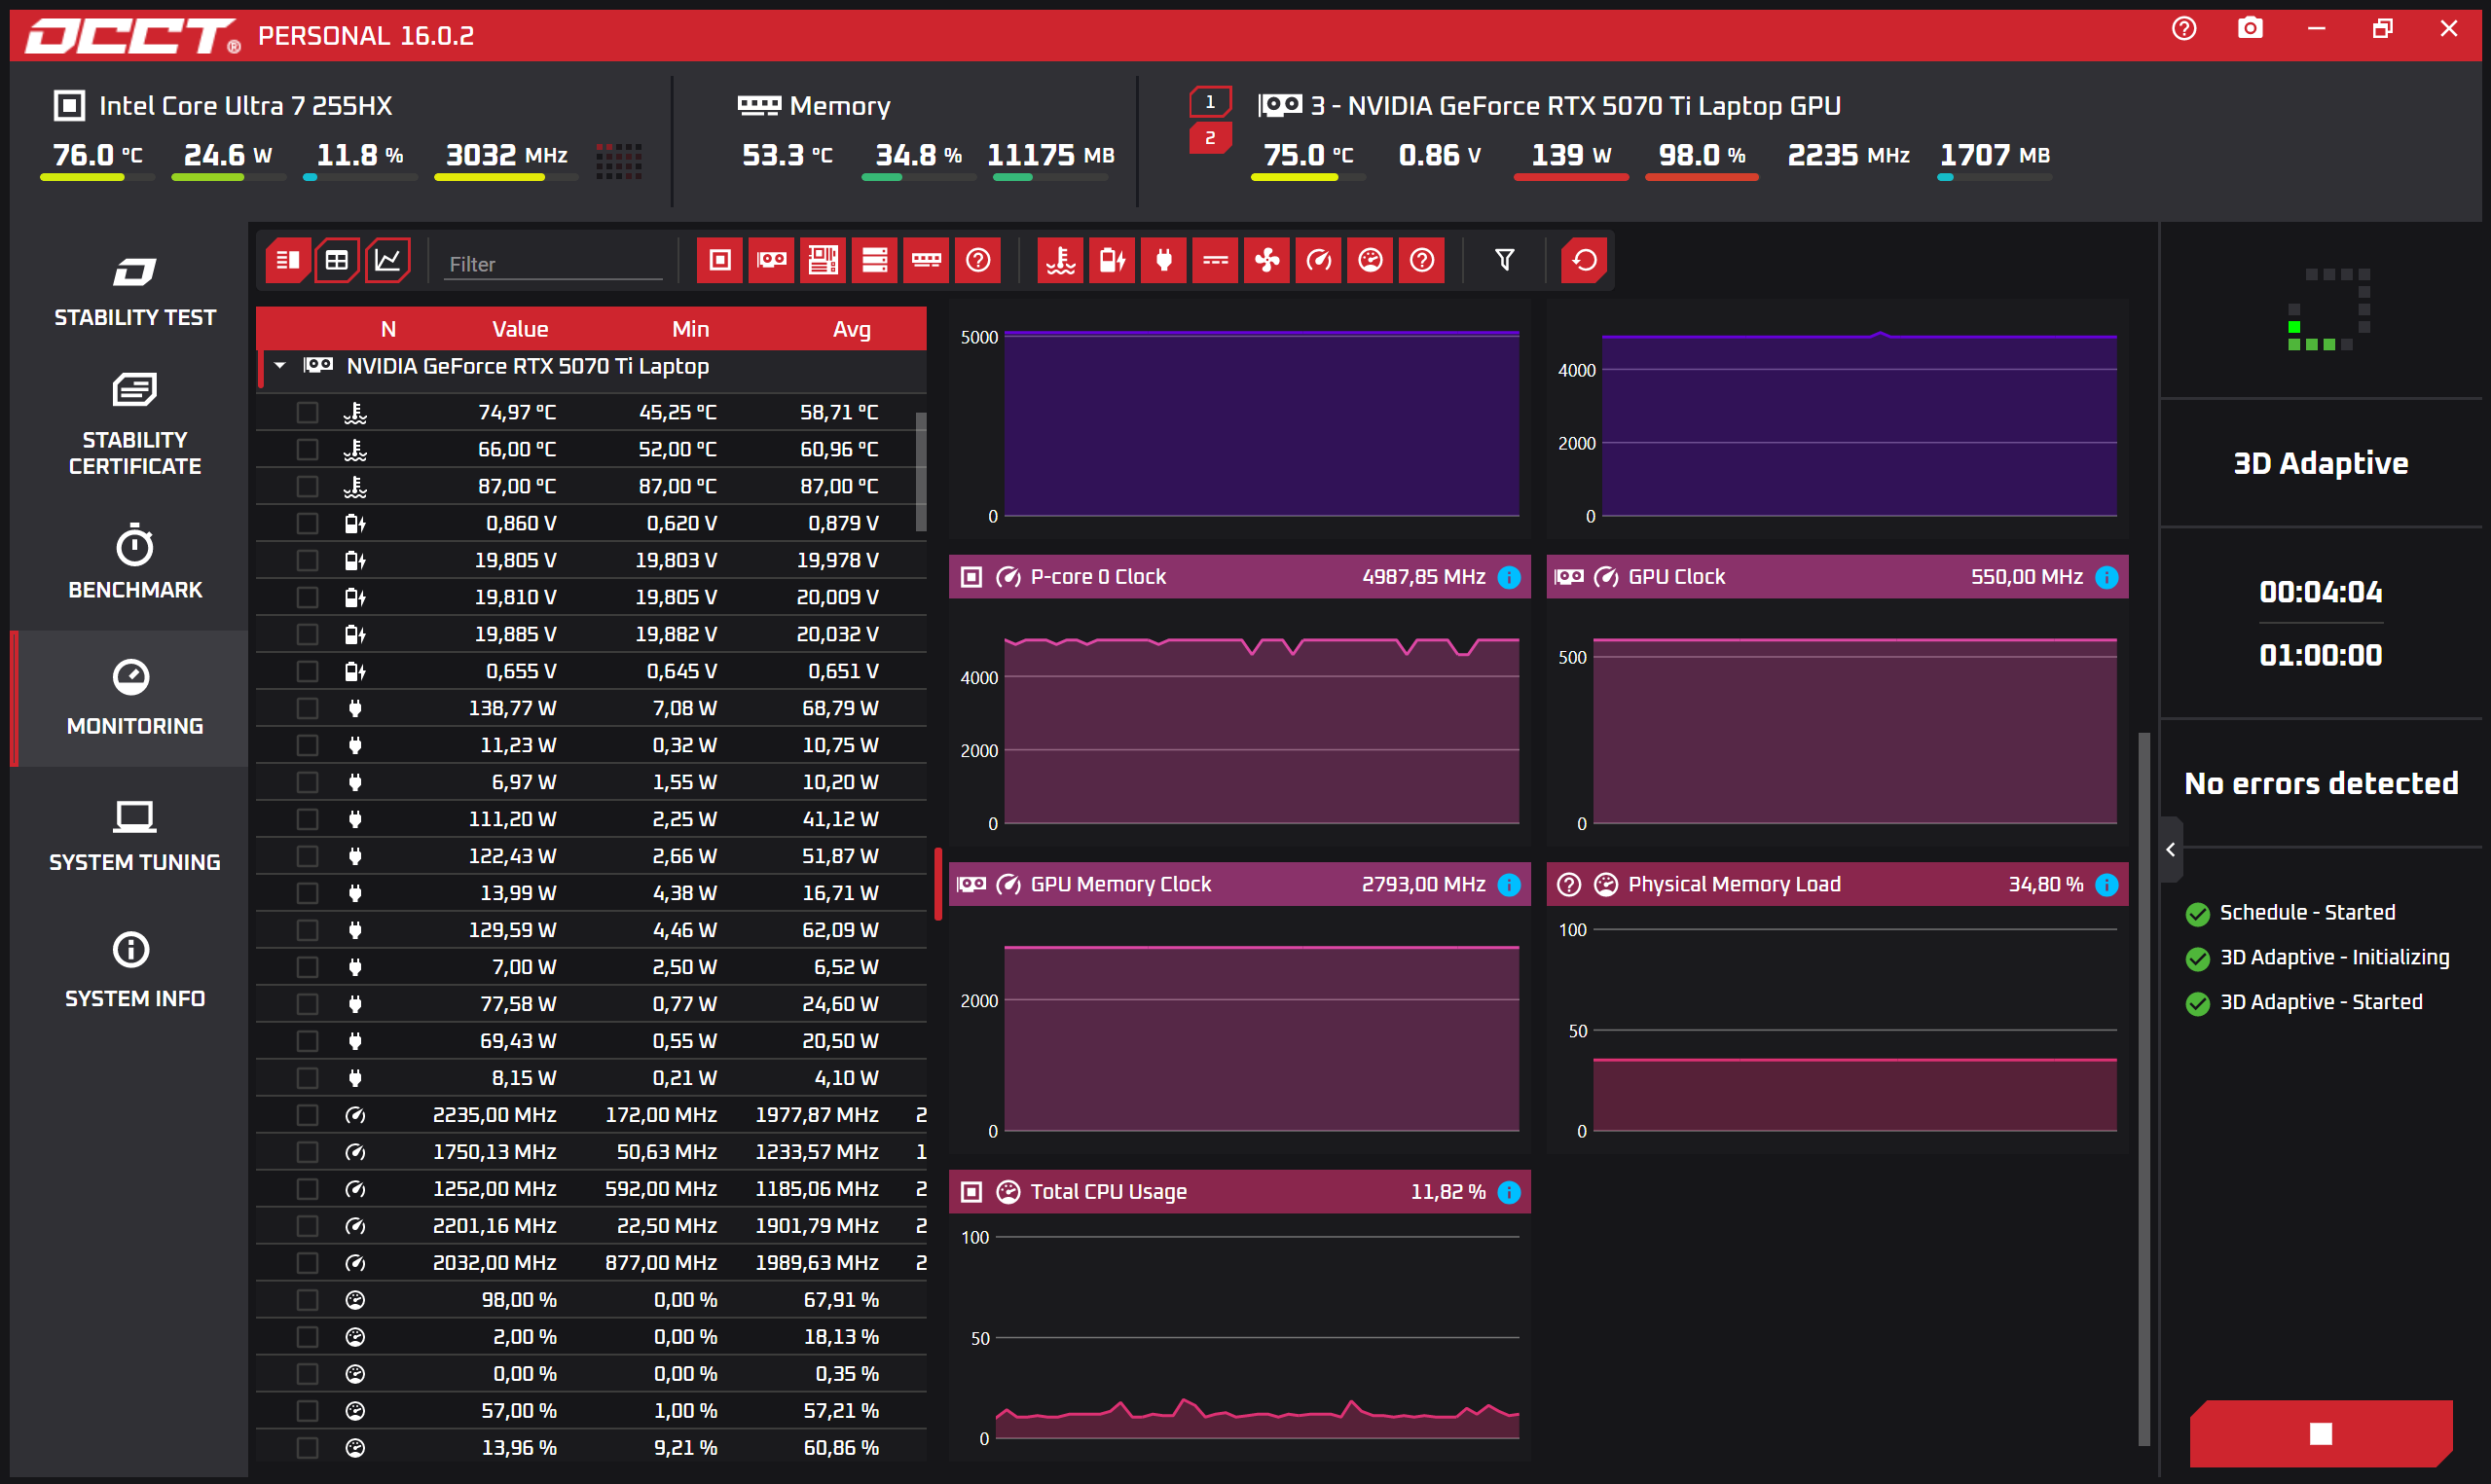Collapse the right status panel arrow
Image resolution: width=2491 pixels, height=1484 pixels.
[x=2170, y=850]
